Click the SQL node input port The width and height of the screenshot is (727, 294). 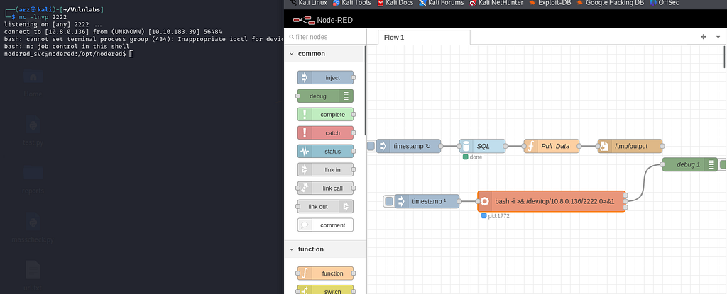pyautogui.click(x=459, y=146)
